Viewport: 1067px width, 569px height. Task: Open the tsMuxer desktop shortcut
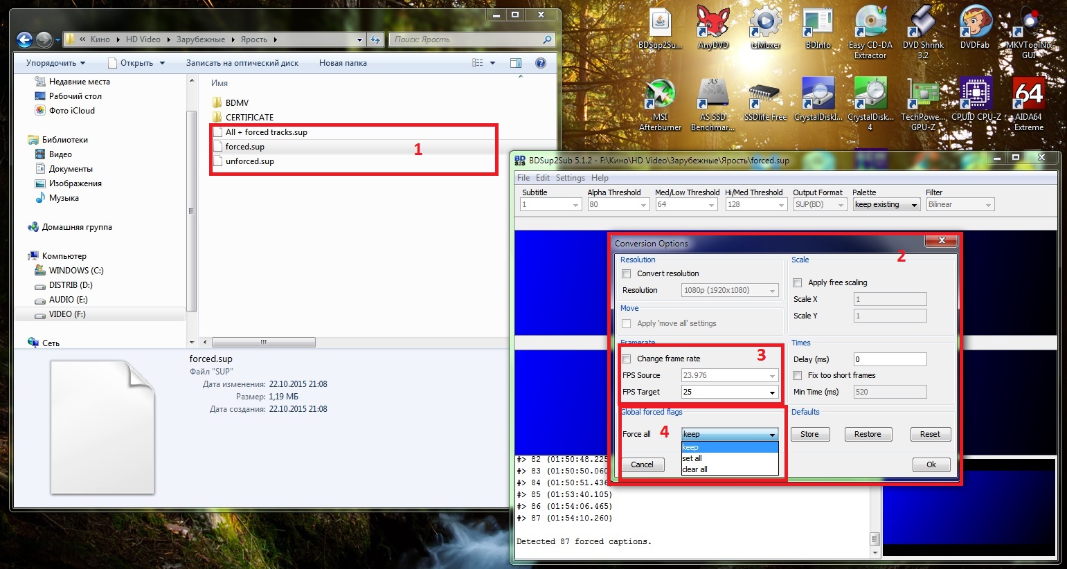click(765, 28)
